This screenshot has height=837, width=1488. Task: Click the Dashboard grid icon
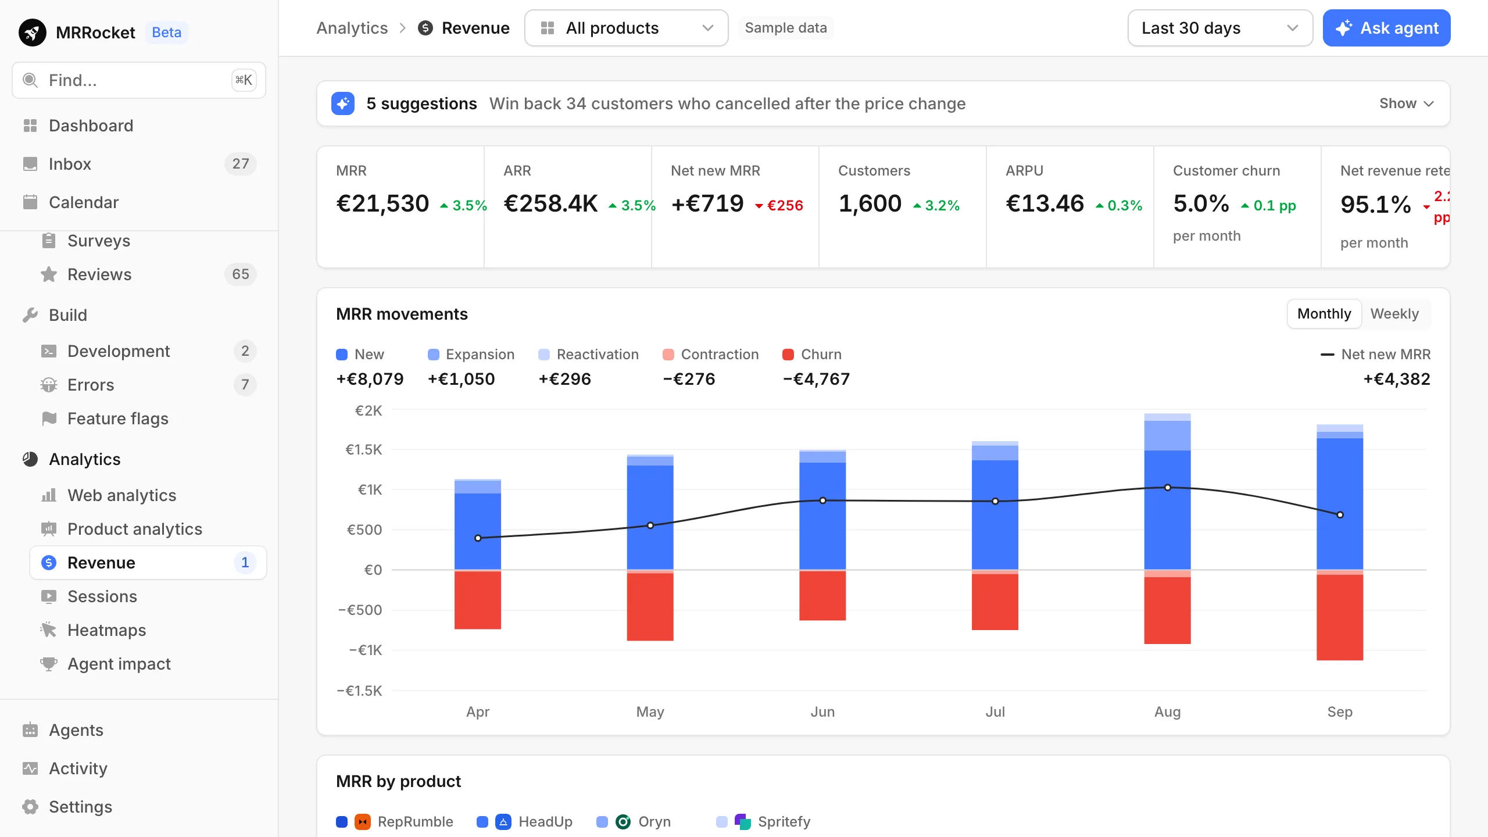point(30,126)
